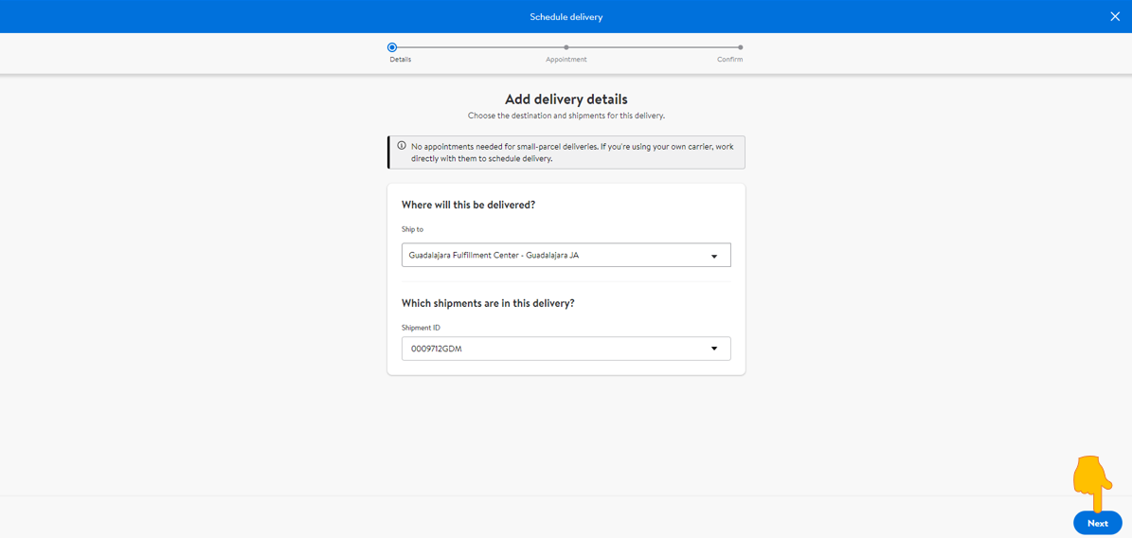Click the Next button

click(x=1097, y=523)
